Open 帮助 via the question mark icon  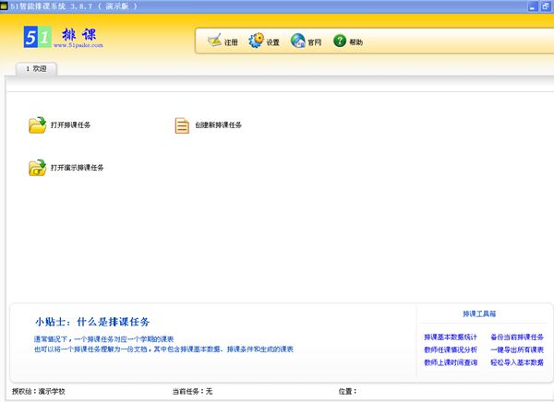(x=340, y=41)
